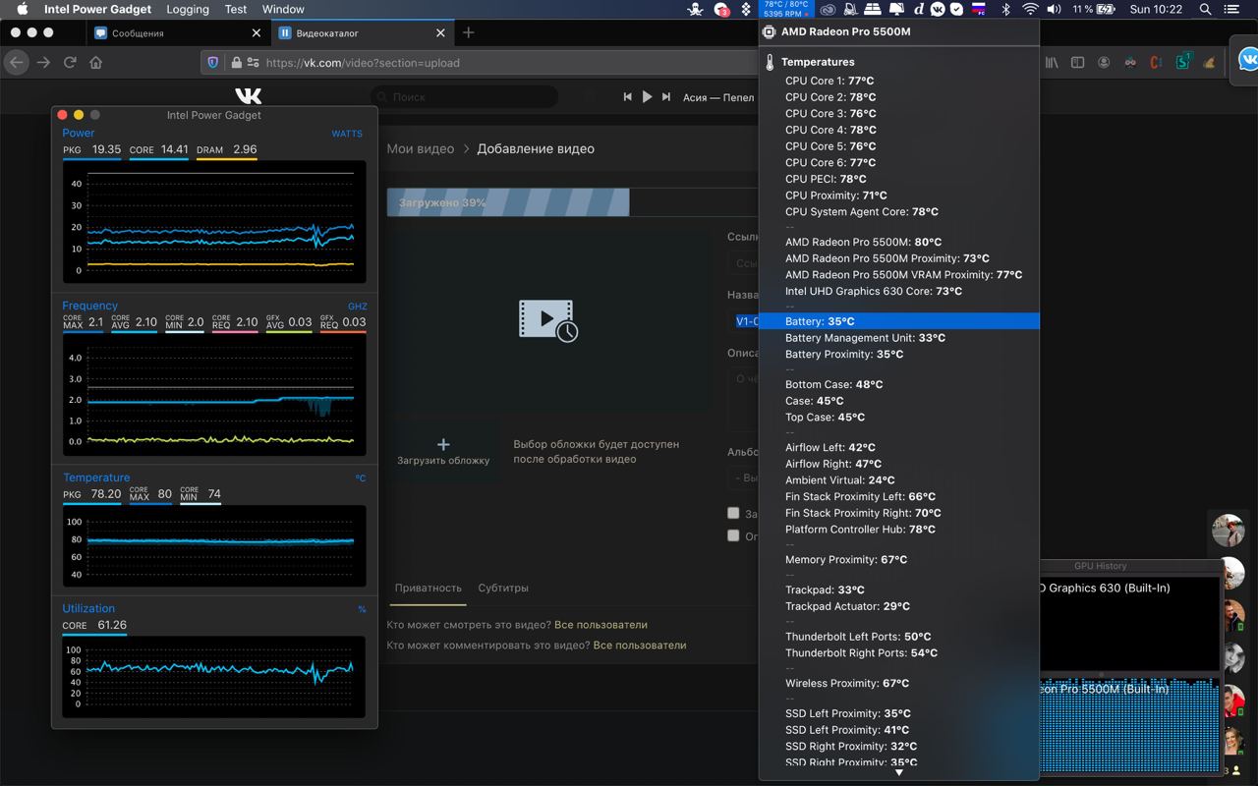Reload the vk.com page

click(70, 62)
